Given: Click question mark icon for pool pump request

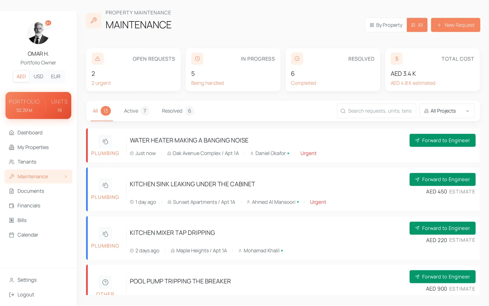Looking at the screenshot, I should (x=105, y=282).
